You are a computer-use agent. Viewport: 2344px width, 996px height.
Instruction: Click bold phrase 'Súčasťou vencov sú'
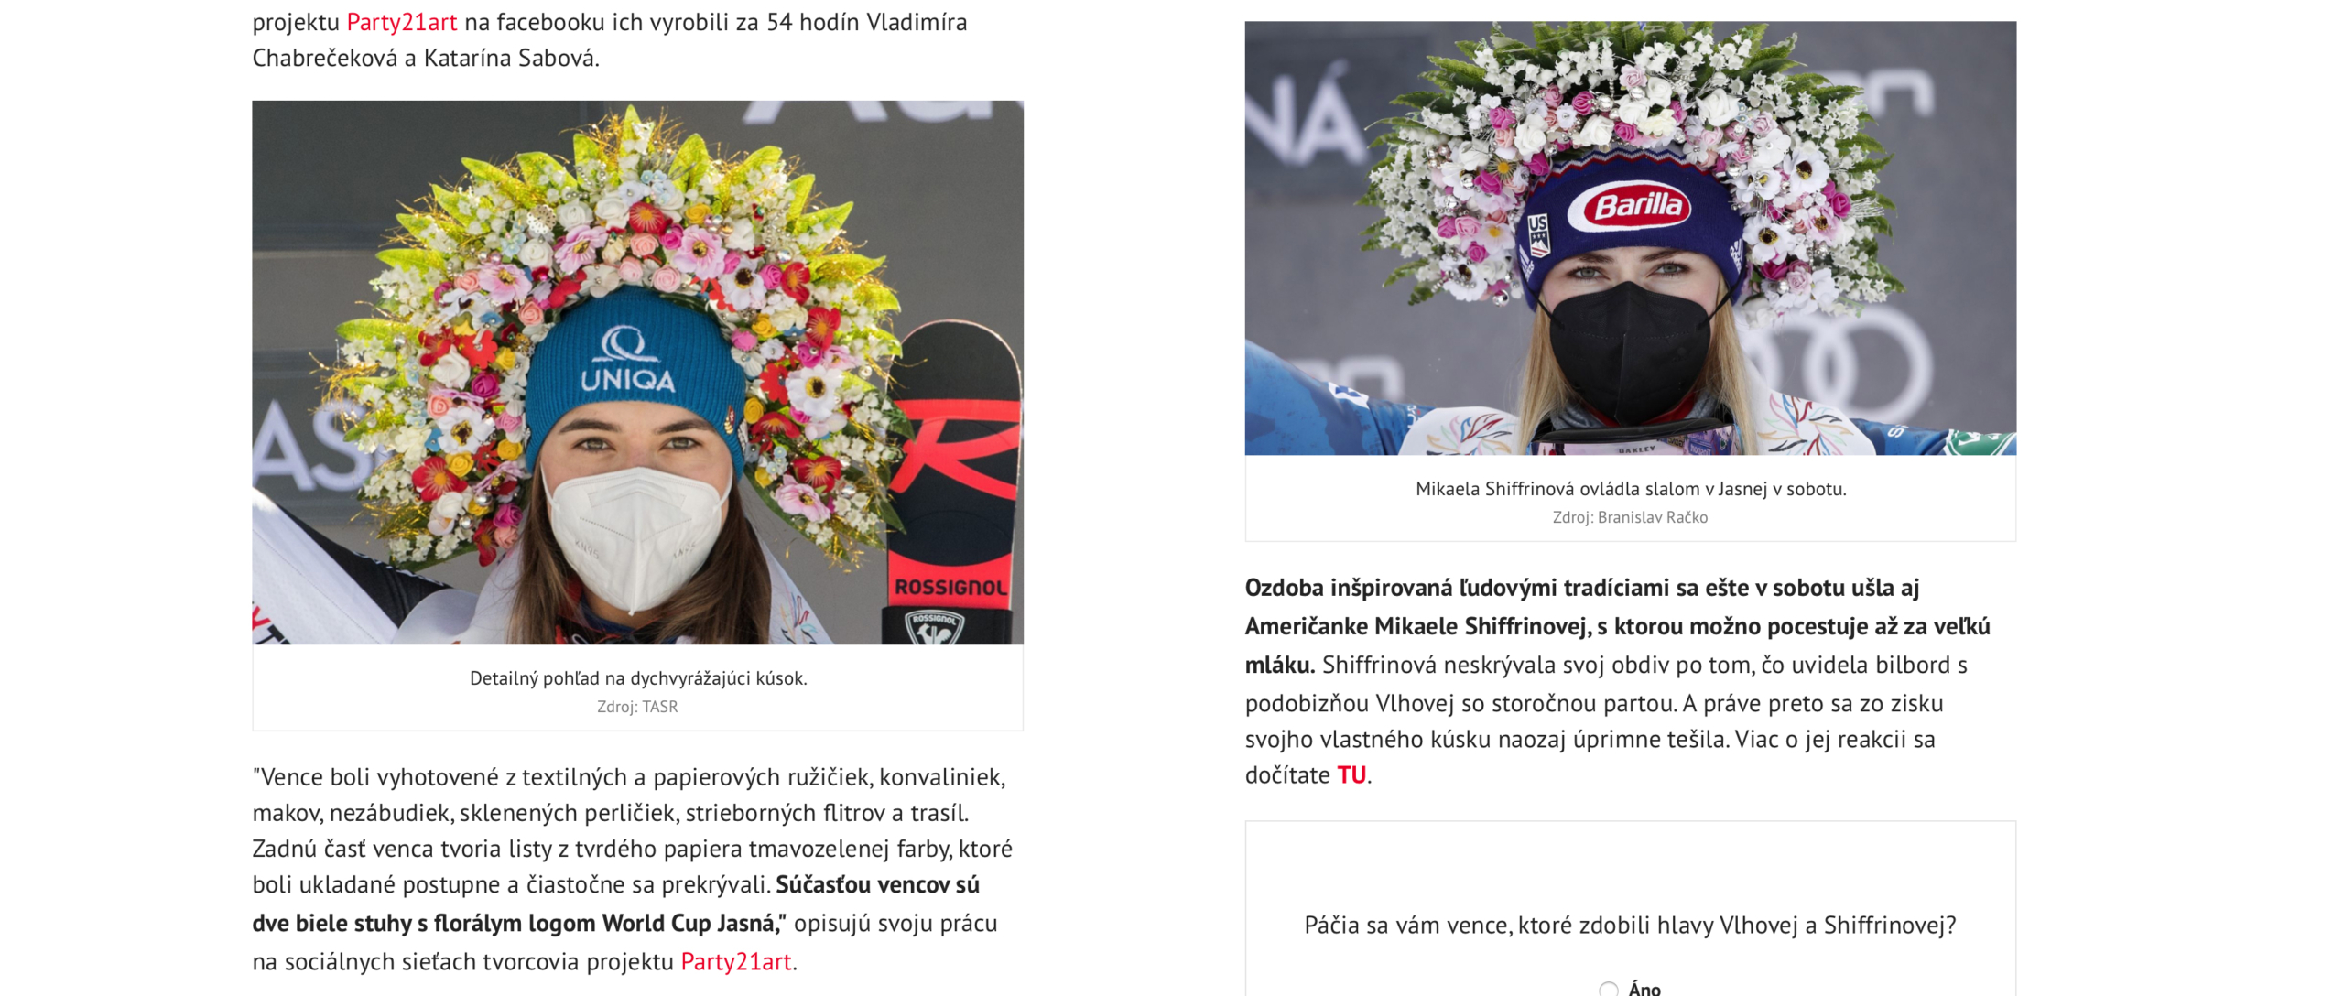pyautogui.click(x=877, y=885)
